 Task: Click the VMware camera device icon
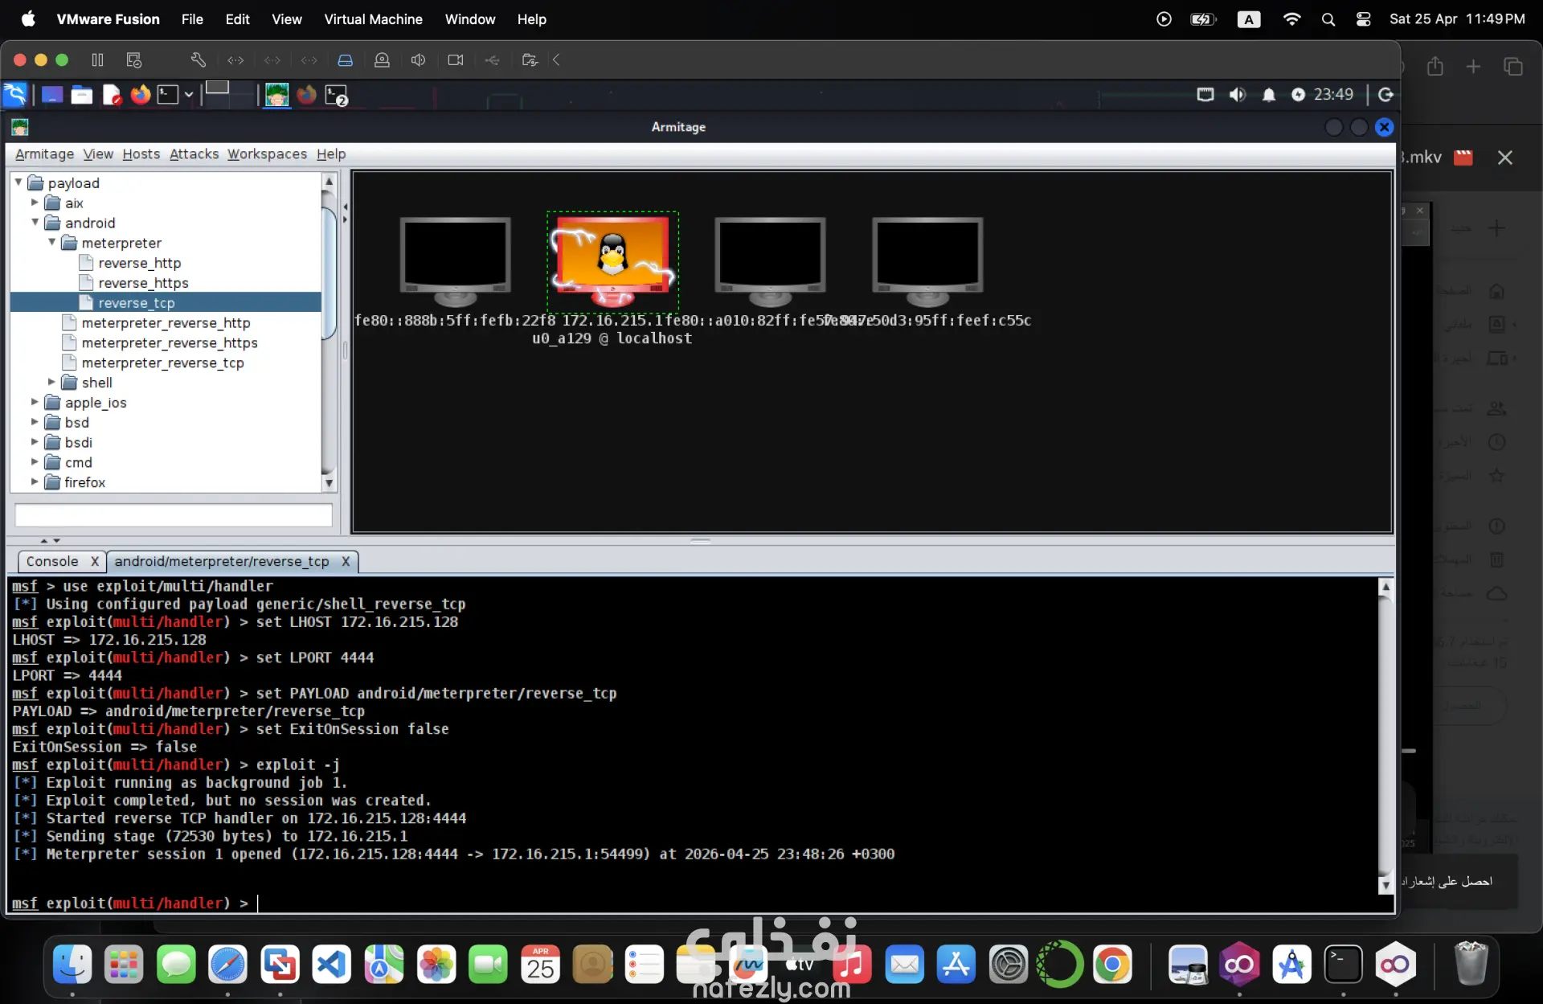[456, 59]
